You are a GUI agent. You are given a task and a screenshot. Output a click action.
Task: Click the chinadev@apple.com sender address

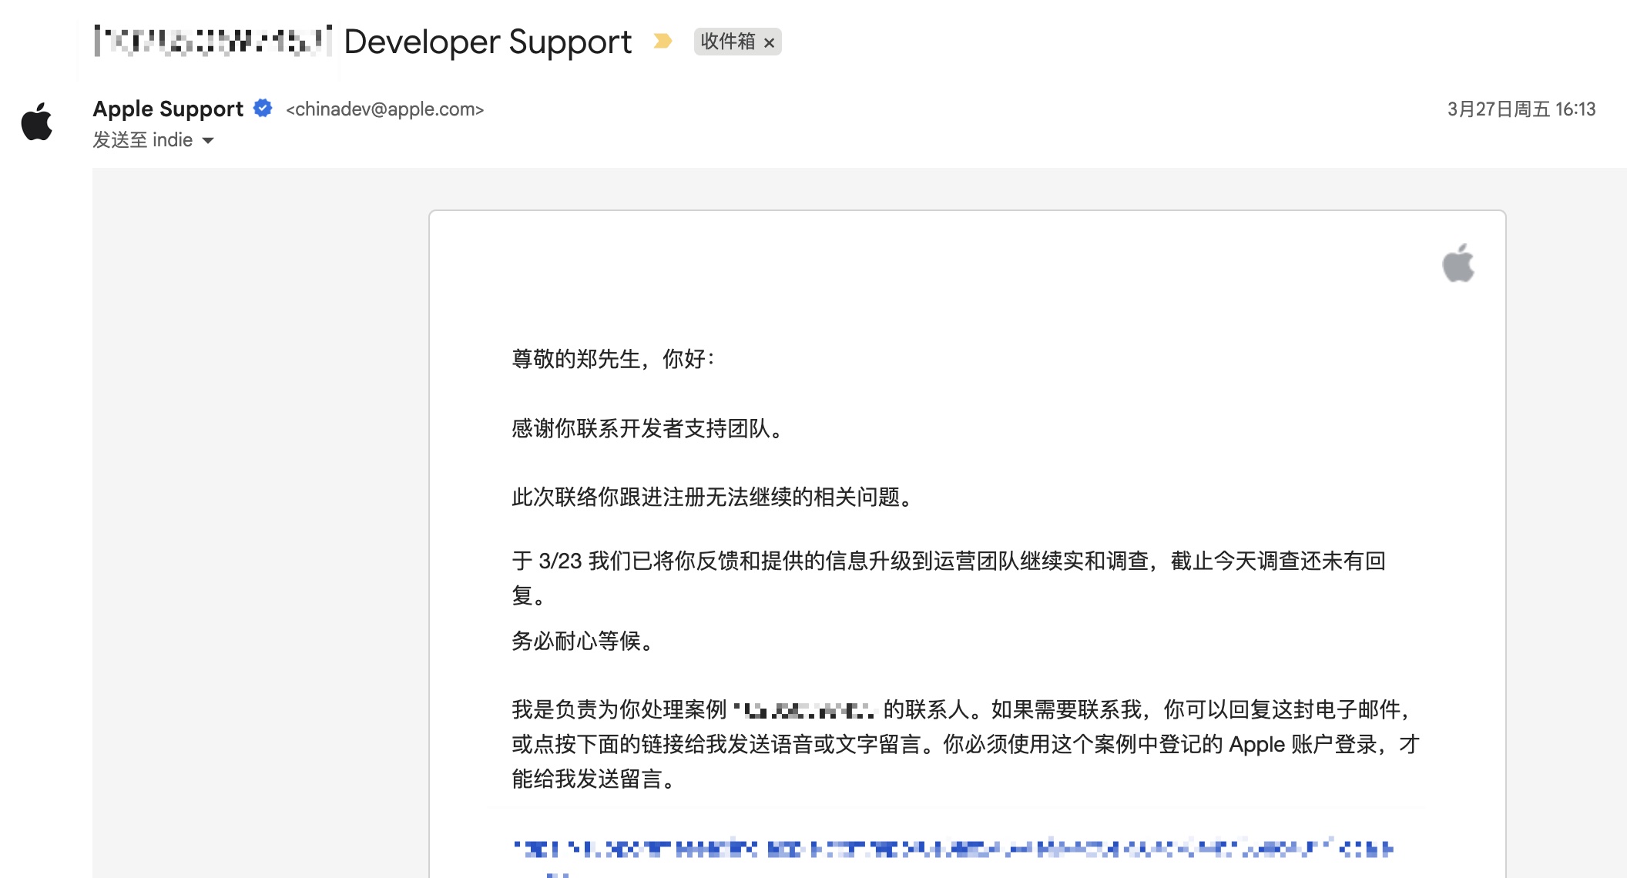pyautogui.click(x=384, y=109)
